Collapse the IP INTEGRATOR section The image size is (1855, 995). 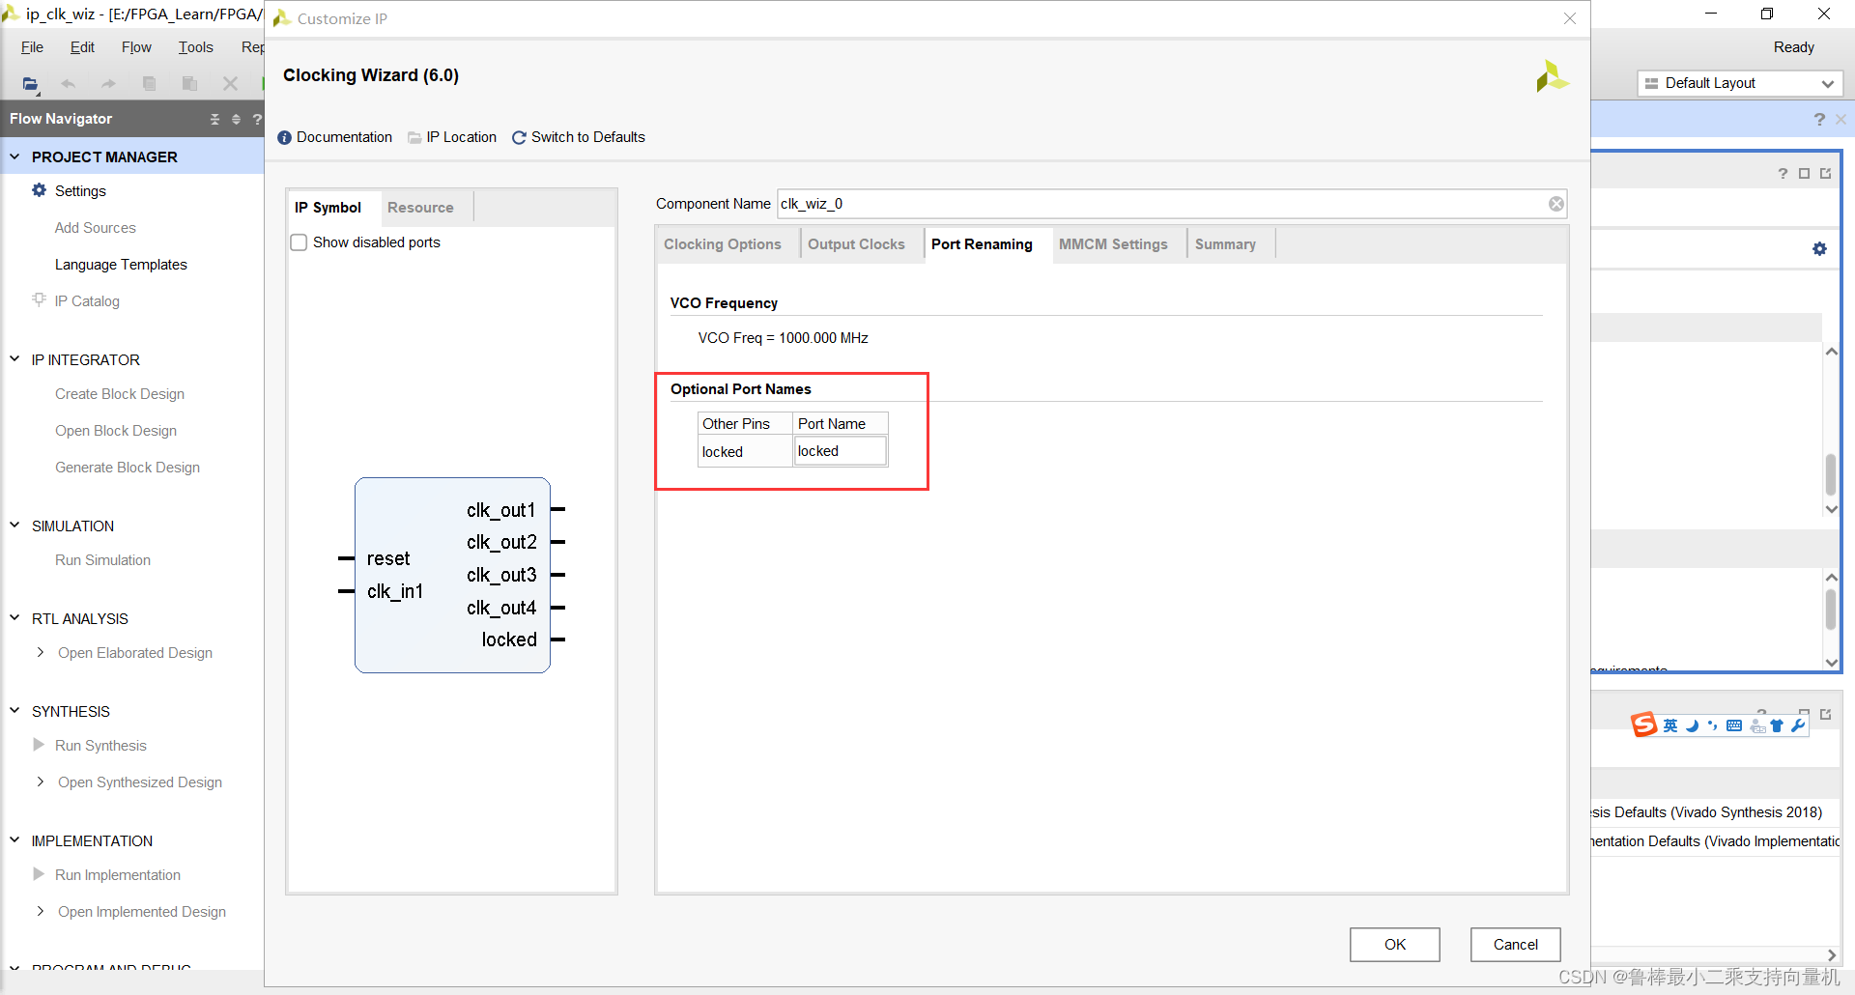[x=14, y=359]
